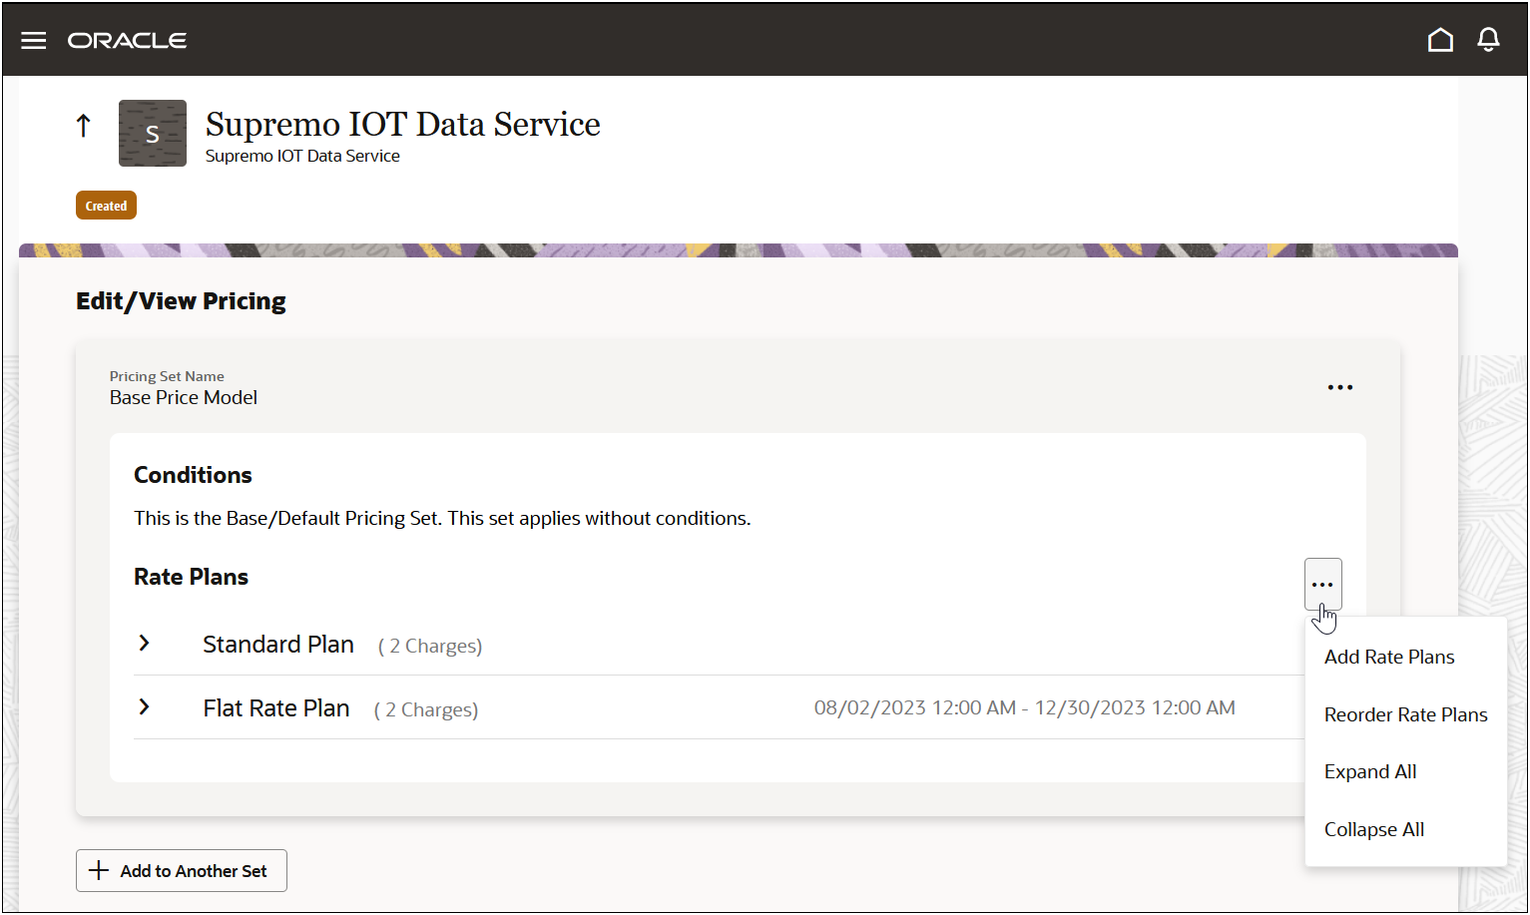
Task: Open the hamburger navigation menu
Action: [34, 40]
